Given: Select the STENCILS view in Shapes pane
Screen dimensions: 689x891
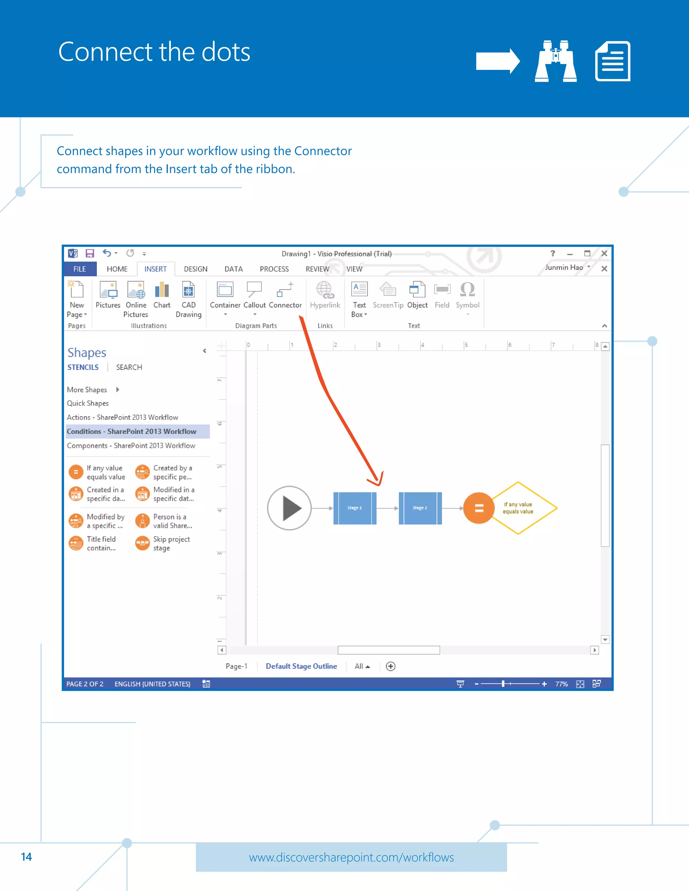Looking at the screenshot, I should click(x=83, y=367).
